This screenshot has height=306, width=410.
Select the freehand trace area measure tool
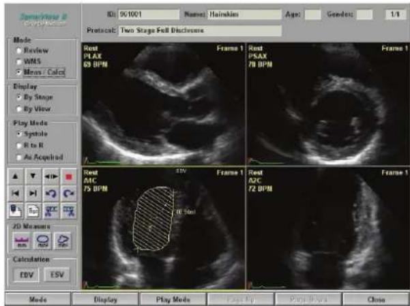[63, 241]
